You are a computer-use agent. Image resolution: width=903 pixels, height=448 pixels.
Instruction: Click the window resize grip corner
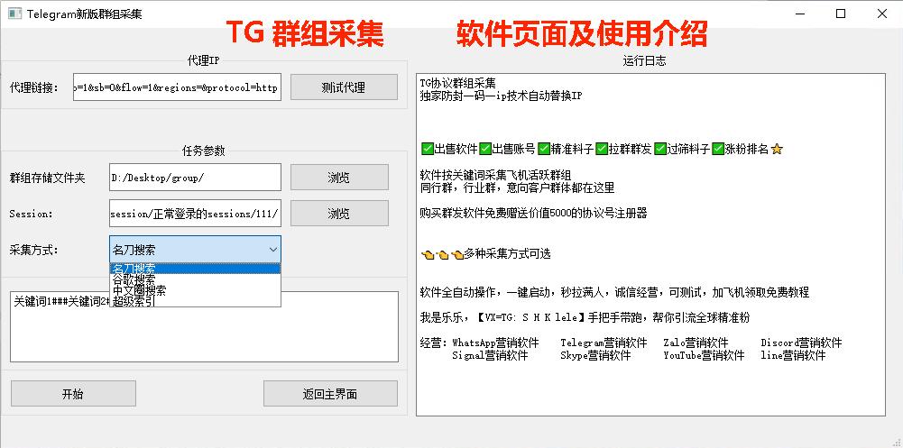tap(898, 443)
